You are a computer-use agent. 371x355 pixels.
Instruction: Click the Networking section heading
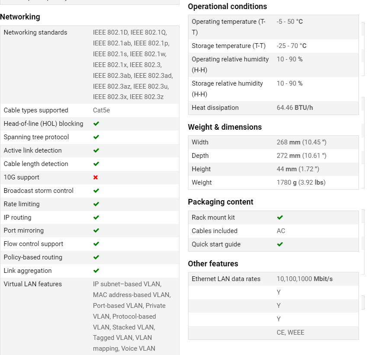20,17
